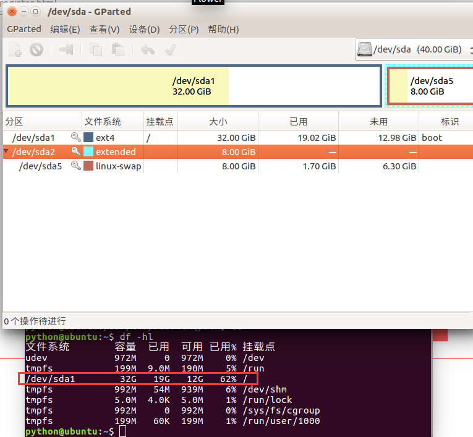Open the /dev/sda device dropdown
This screenshot has height=437, width=473.
click(x=414, y=49)
